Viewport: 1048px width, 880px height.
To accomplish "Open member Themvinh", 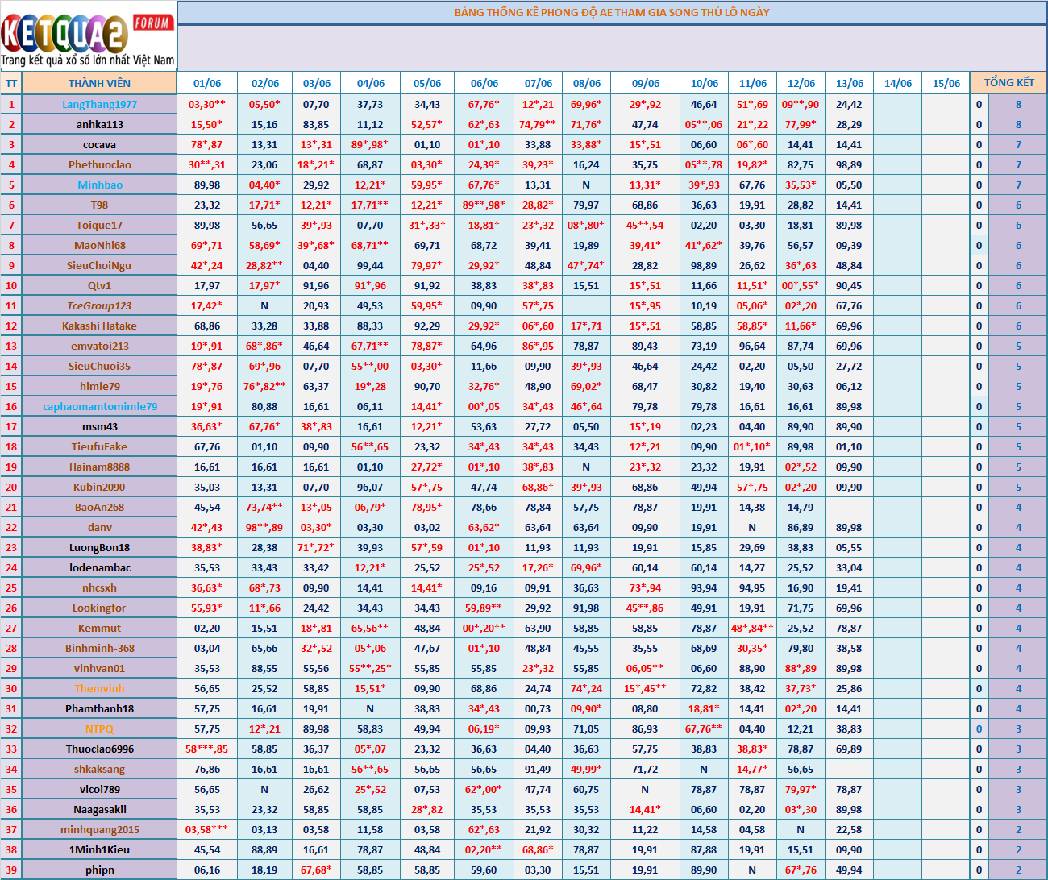I will (x=99, y=688).
